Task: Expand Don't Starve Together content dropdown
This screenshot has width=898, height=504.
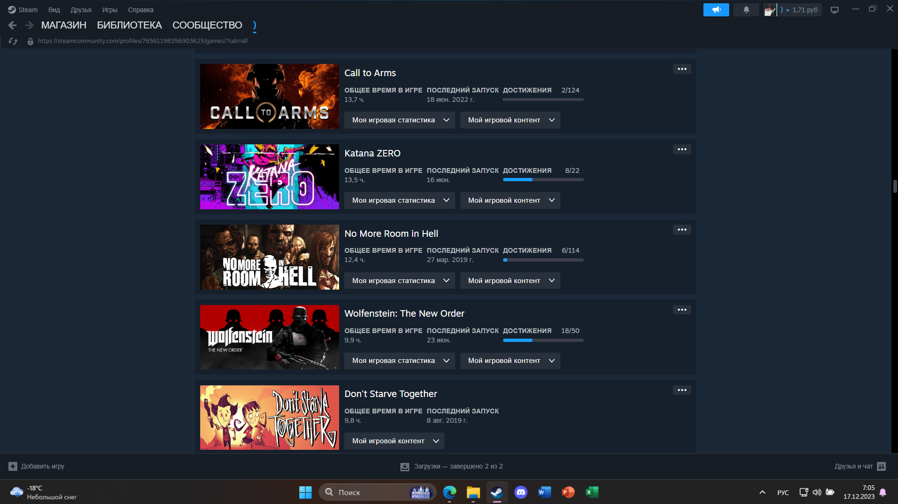Action: pos(394,441)
